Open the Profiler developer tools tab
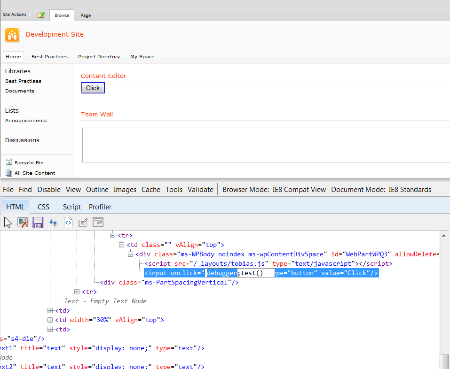The image size is (450, 369). pos(100,207)
